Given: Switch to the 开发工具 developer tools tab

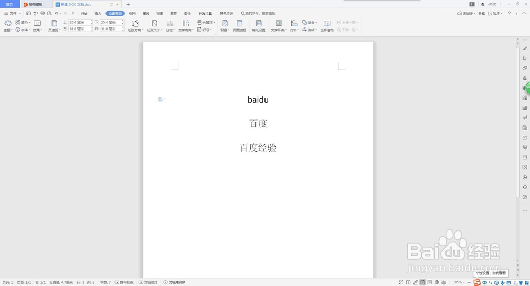Looking at the screenshot, I should (205, 14).
